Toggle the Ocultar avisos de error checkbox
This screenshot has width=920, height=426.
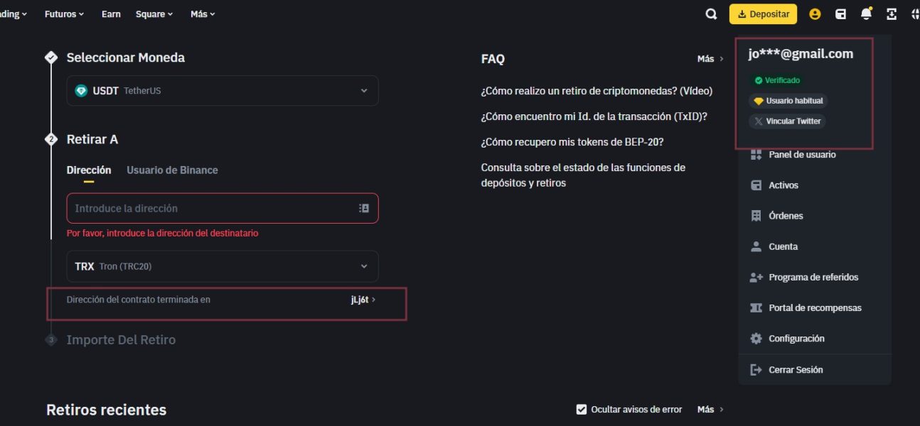click(x=582, y=410)
